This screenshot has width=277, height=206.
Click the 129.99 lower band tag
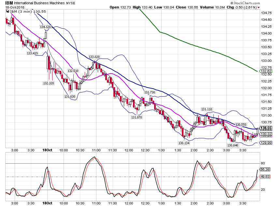click(266, 143)
